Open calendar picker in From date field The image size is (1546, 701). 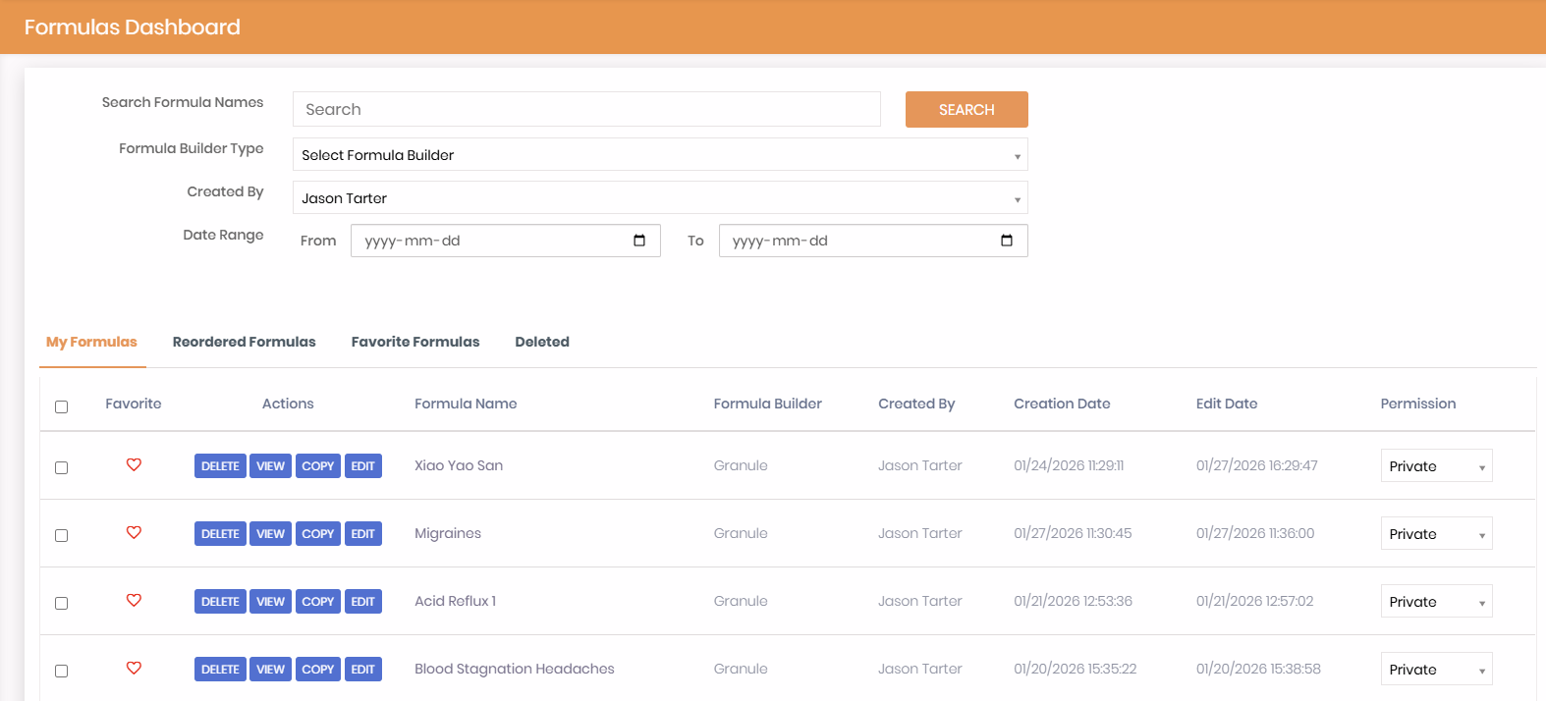click(639, 241)
